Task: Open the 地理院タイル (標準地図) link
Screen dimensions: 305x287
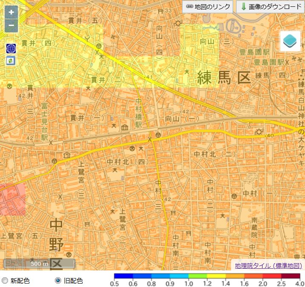Action: point(268,265)
